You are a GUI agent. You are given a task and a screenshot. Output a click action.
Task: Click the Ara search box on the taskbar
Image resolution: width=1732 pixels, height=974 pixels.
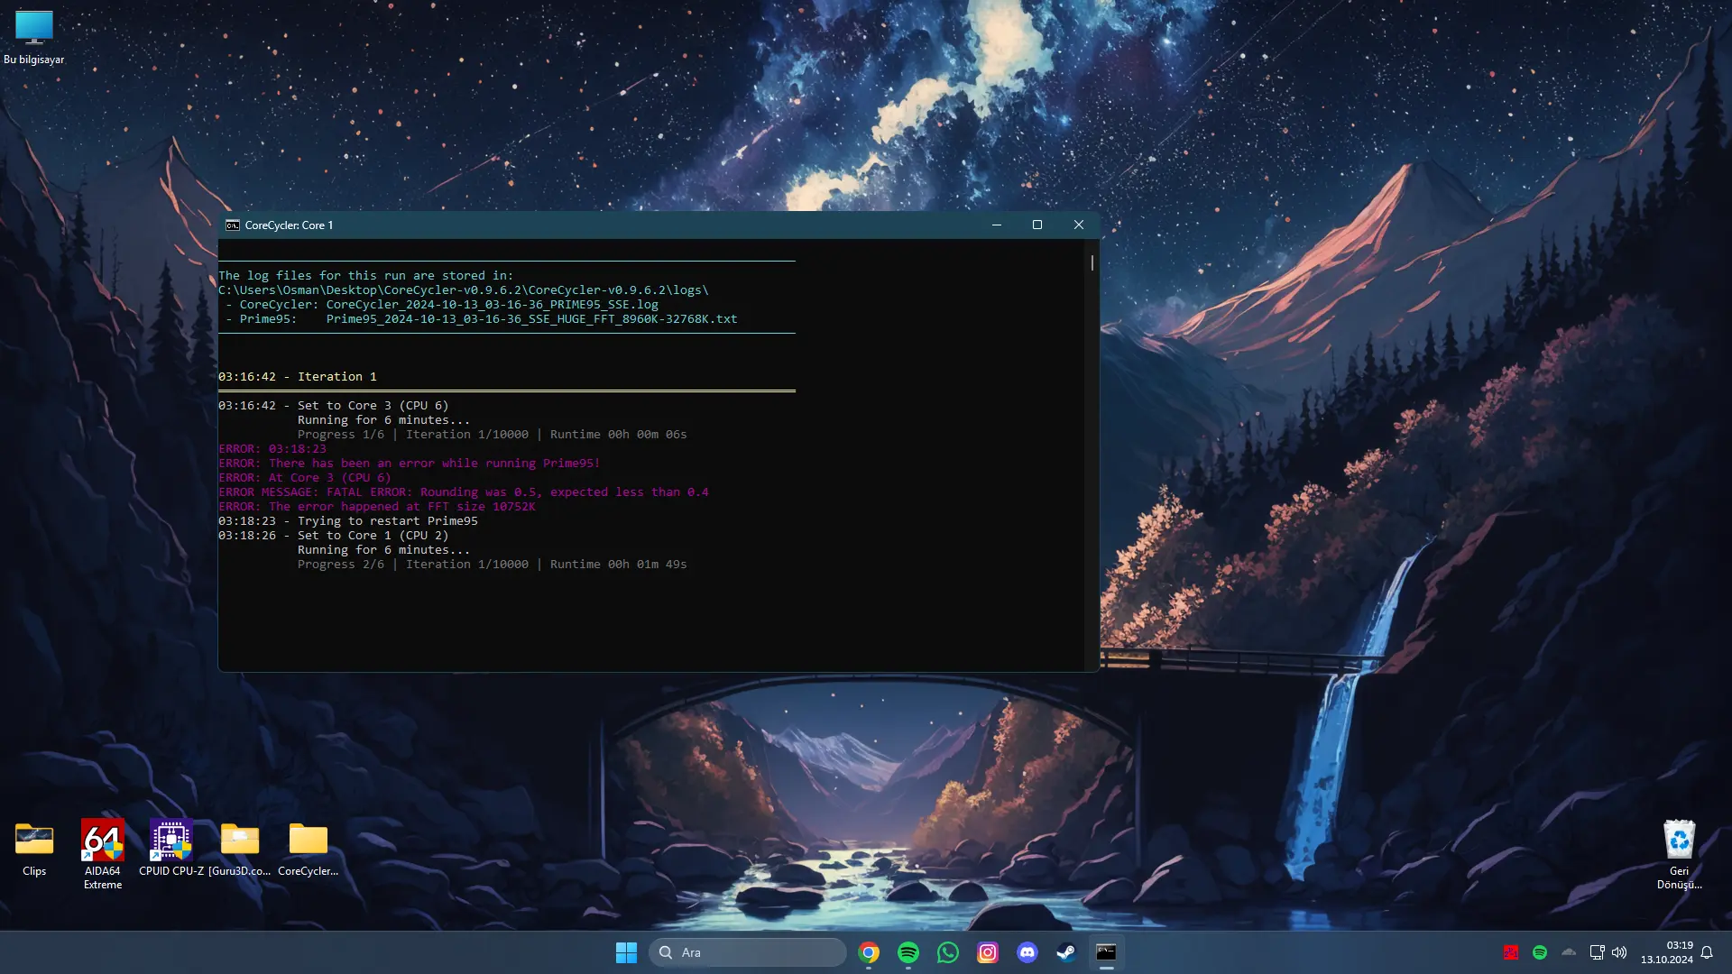point(747,952)
